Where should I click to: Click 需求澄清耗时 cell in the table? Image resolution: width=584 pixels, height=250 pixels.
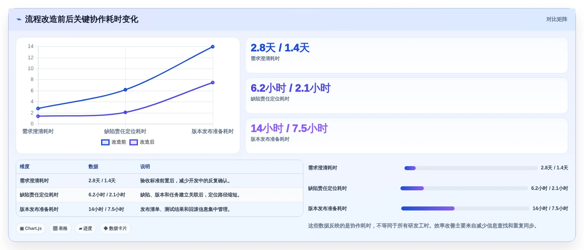point(34,181)
